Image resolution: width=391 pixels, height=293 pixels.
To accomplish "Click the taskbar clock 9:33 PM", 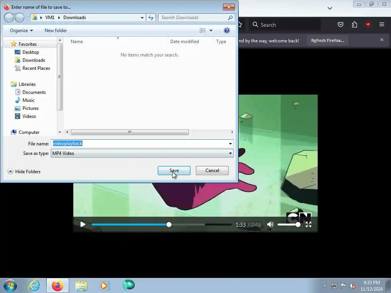I will (x=372, y=283).
